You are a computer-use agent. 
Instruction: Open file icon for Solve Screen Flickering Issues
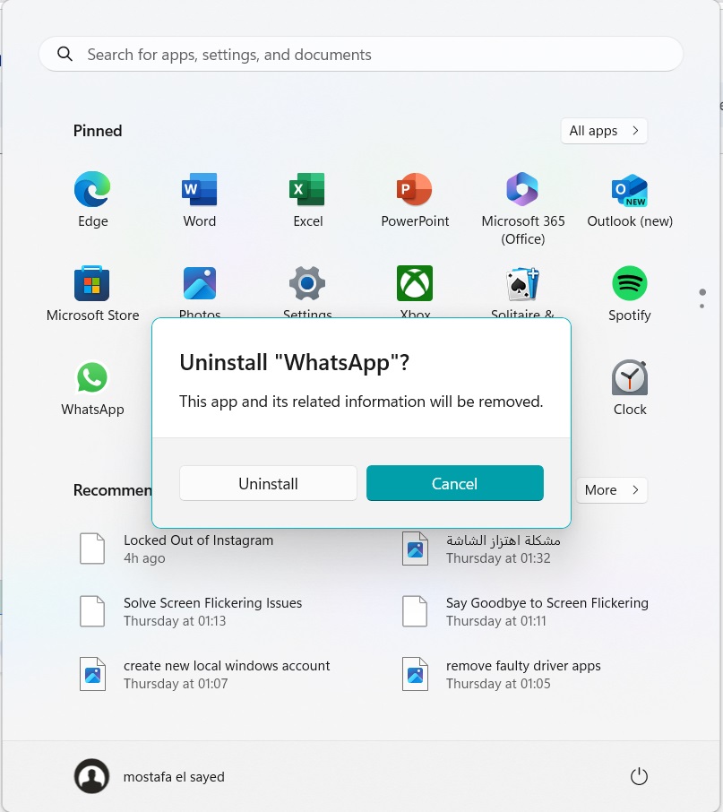click(92, 611)
